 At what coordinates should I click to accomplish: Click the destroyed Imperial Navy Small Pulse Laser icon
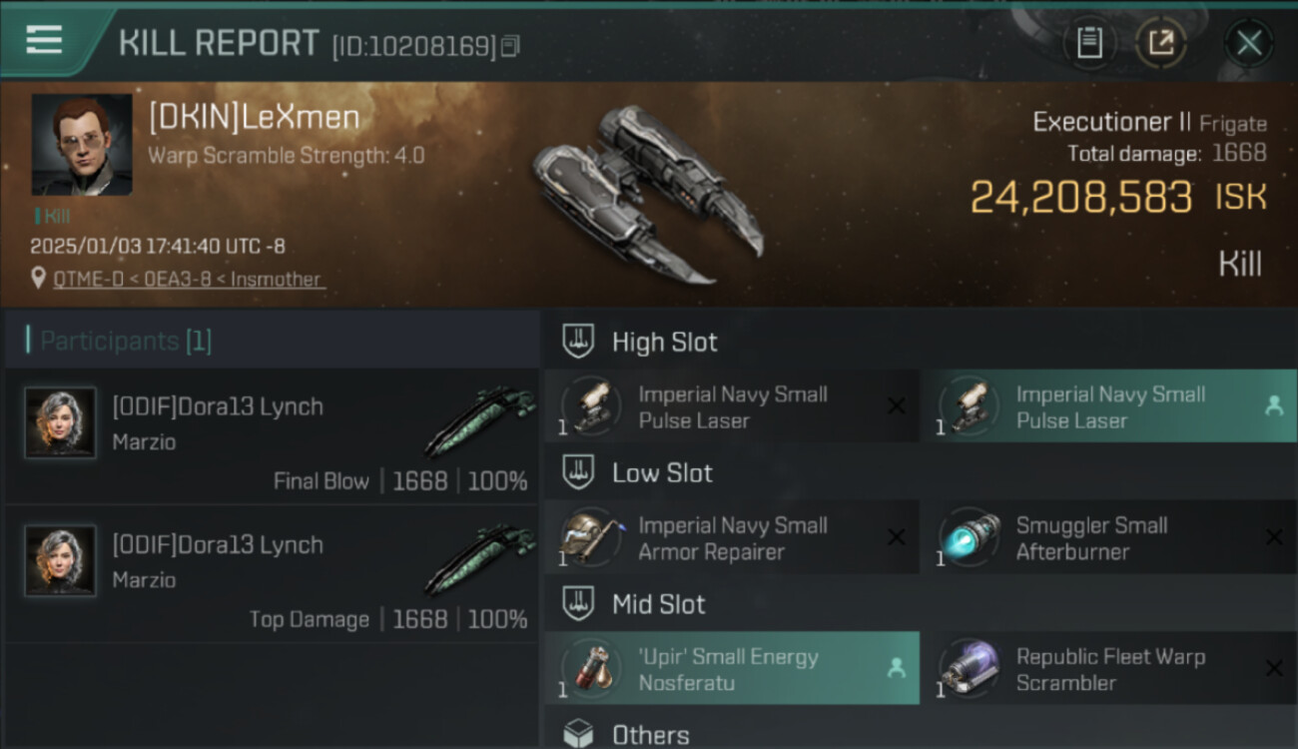[x=591, y=406]
